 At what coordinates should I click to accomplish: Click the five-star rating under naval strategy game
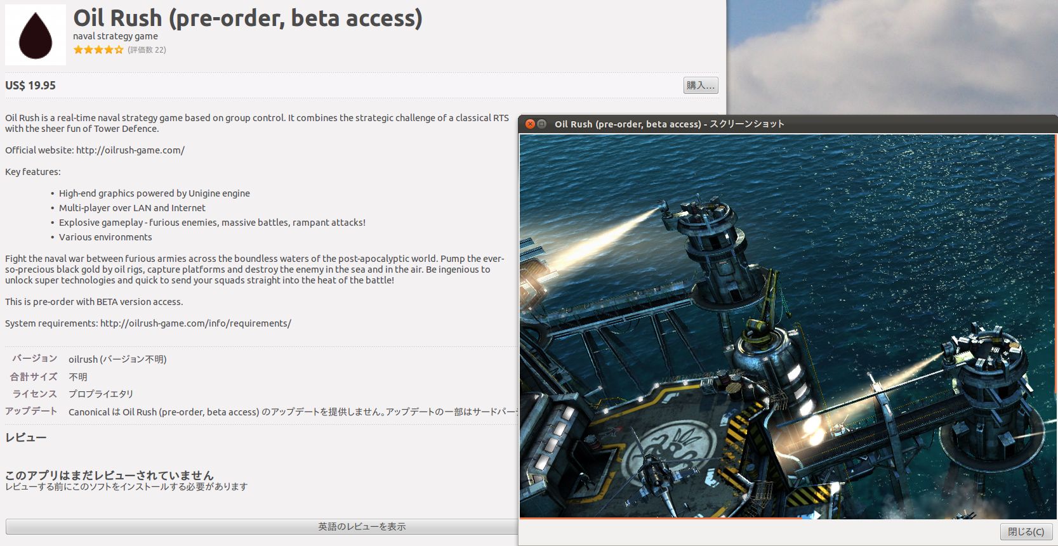click(98, 49)
